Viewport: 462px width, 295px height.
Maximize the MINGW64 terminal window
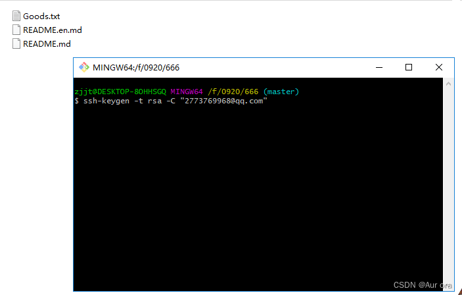[x=409, y=67]
